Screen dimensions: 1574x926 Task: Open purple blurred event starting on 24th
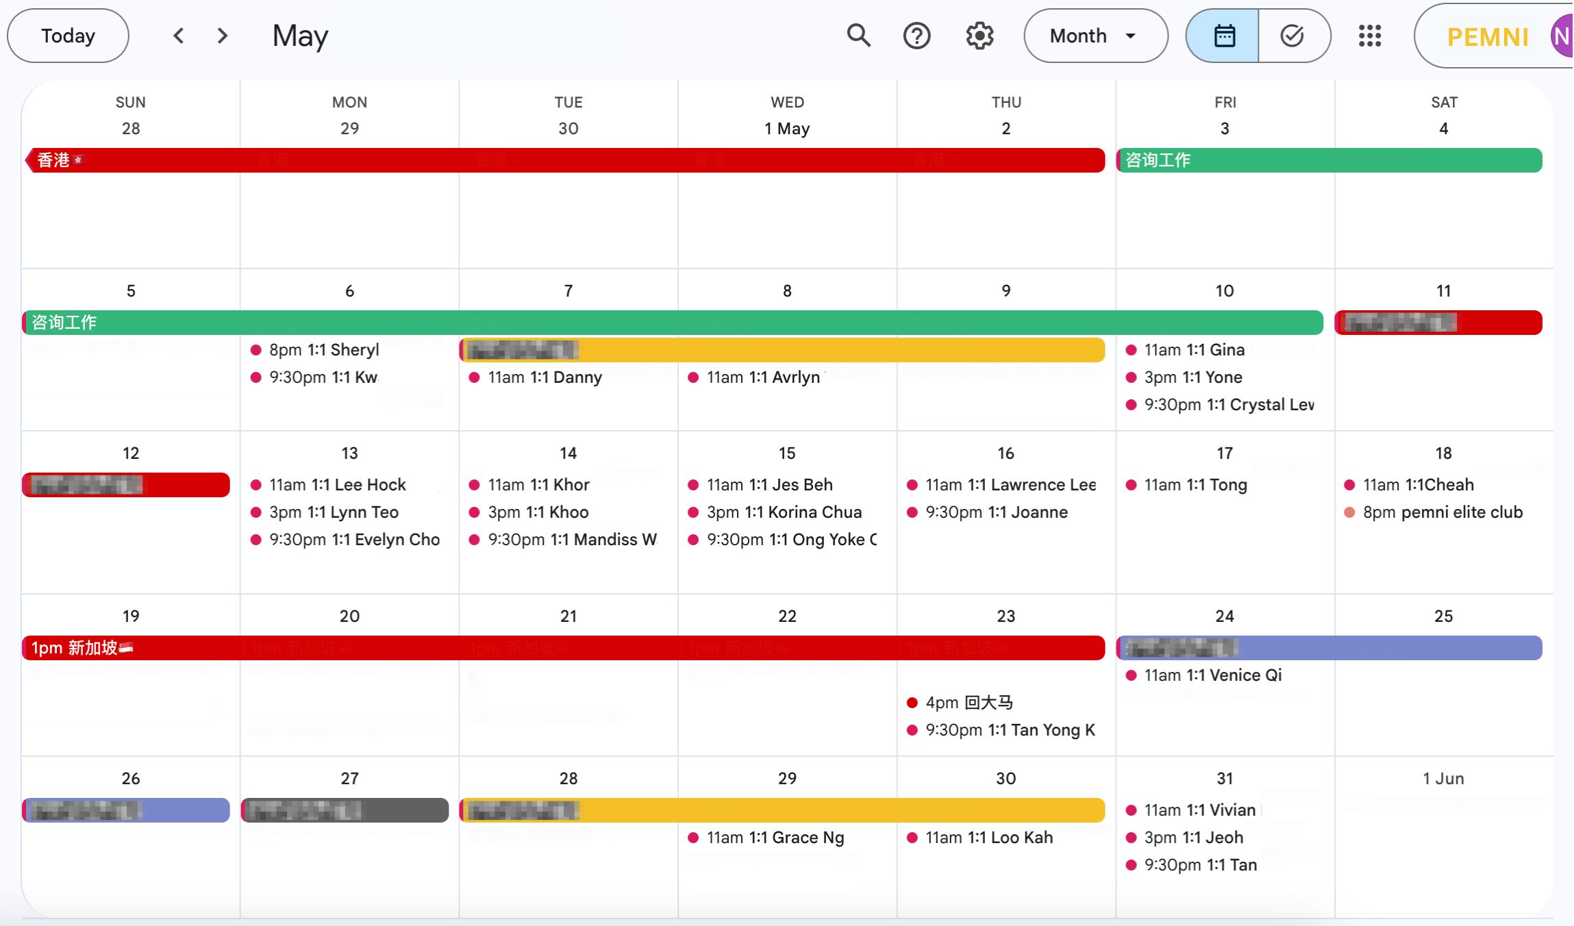tap(1329, 648)
